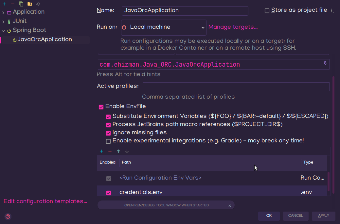Uncheck Ignore missing files

pos(108,133)
